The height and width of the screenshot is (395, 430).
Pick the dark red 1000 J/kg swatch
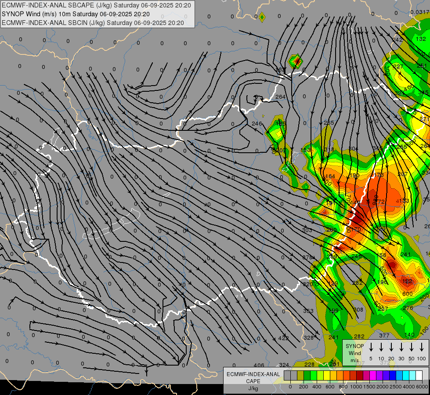click(x=360, y=375)
